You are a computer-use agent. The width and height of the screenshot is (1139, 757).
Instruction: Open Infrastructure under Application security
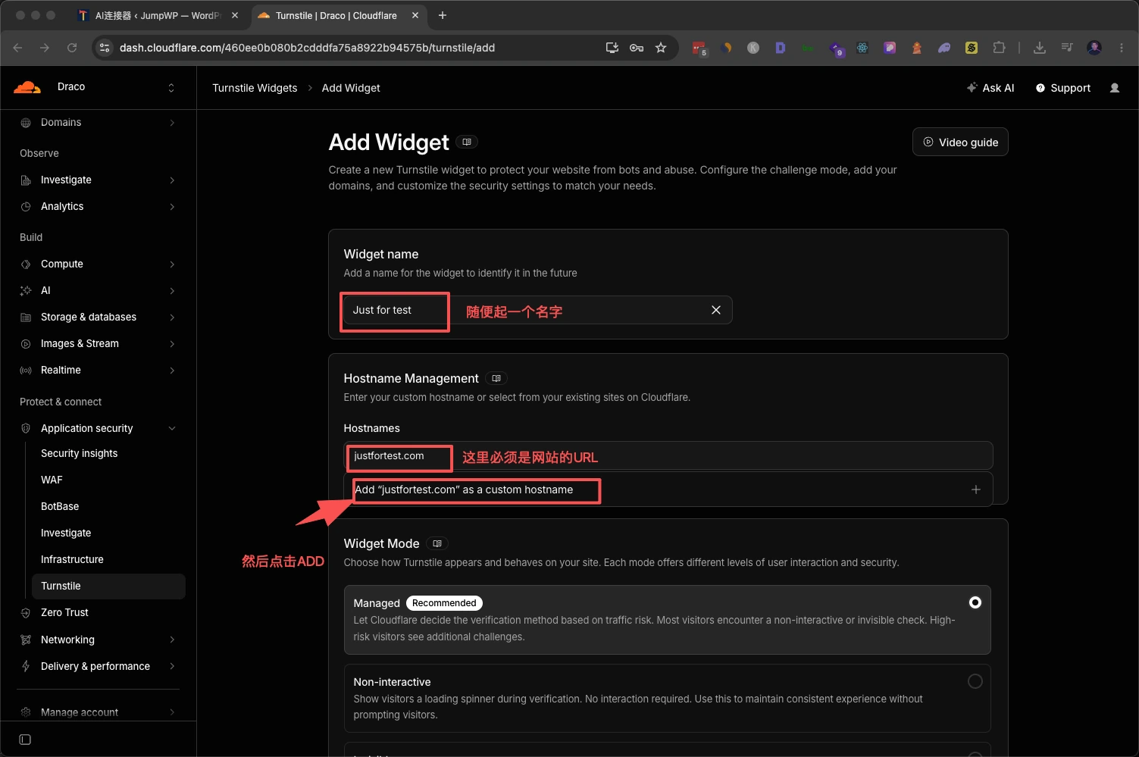click(72, 560)
